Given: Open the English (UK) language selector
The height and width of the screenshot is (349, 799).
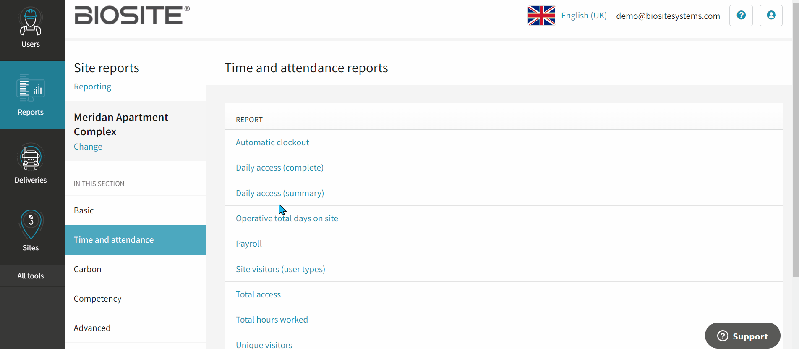Looking at the screenshot, I should point(584,16).
